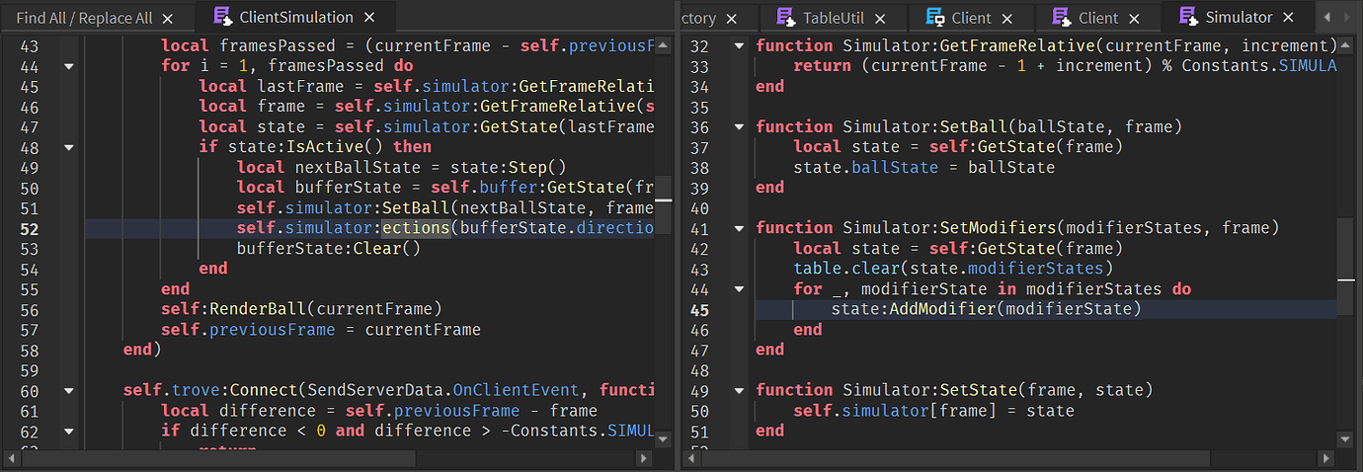
Task: Click the Simulator tab's script icon
Action: [x=1188, y=17]
